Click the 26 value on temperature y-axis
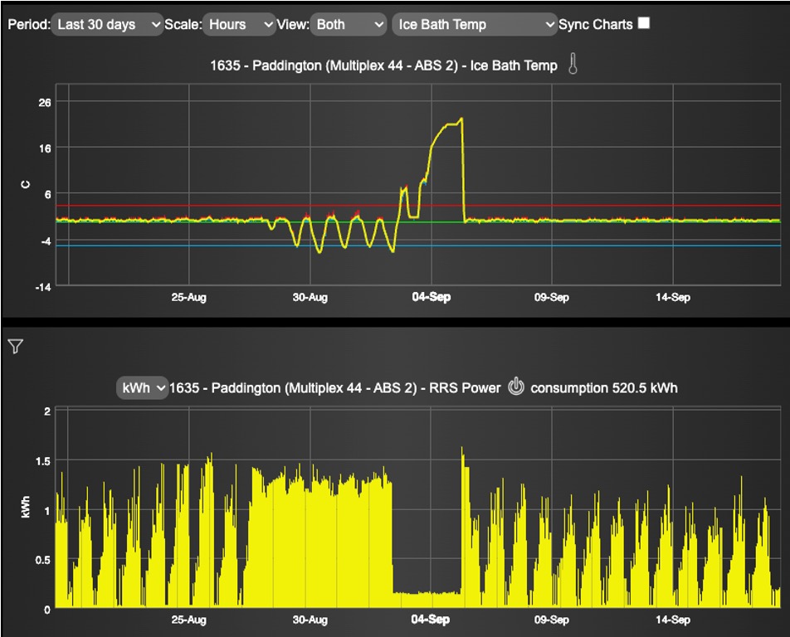Image resolution: width=790 pixels, height=637 pixels. (44, 103)
